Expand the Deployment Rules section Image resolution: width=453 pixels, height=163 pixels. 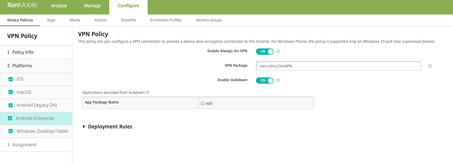click(84, 126)
